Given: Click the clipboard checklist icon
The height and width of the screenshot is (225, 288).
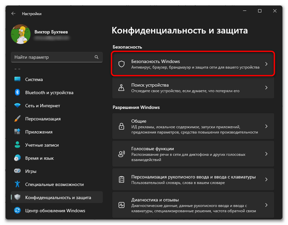Looking at the screenshot, I should pos(122,179).
